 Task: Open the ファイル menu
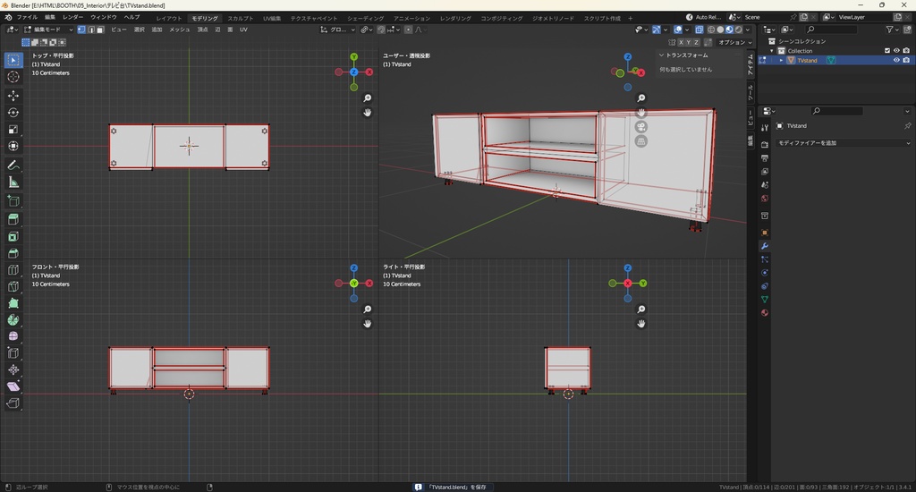[27, 17]
